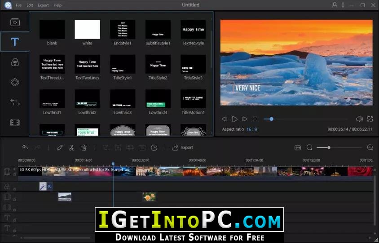Toggle lock on second text track
Viewport: 379px width, 243px height.
coord(14,230)
